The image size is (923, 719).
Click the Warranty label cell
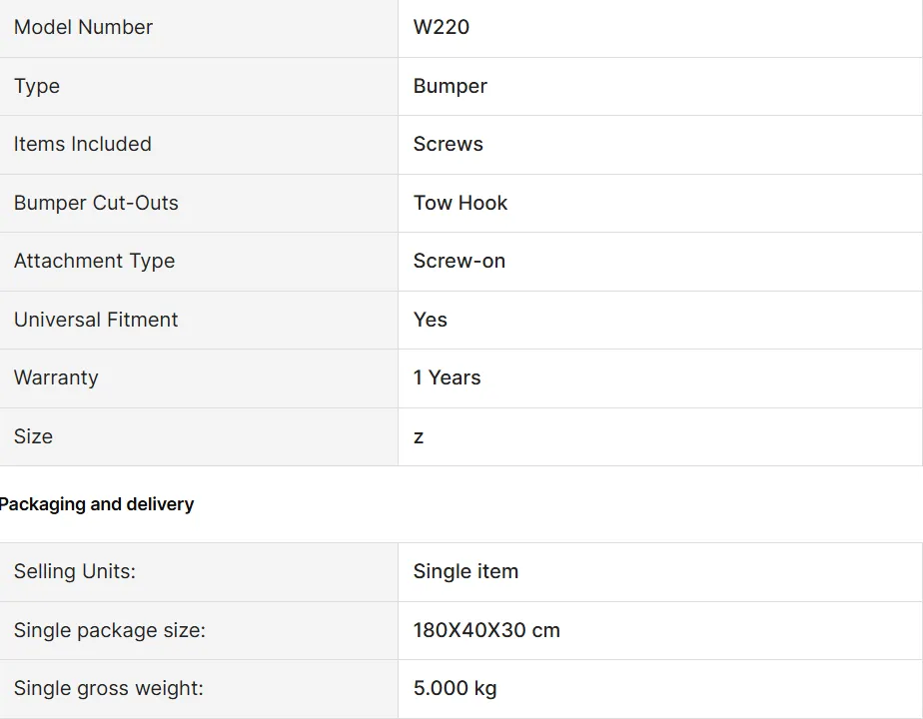tap(56, 377)
